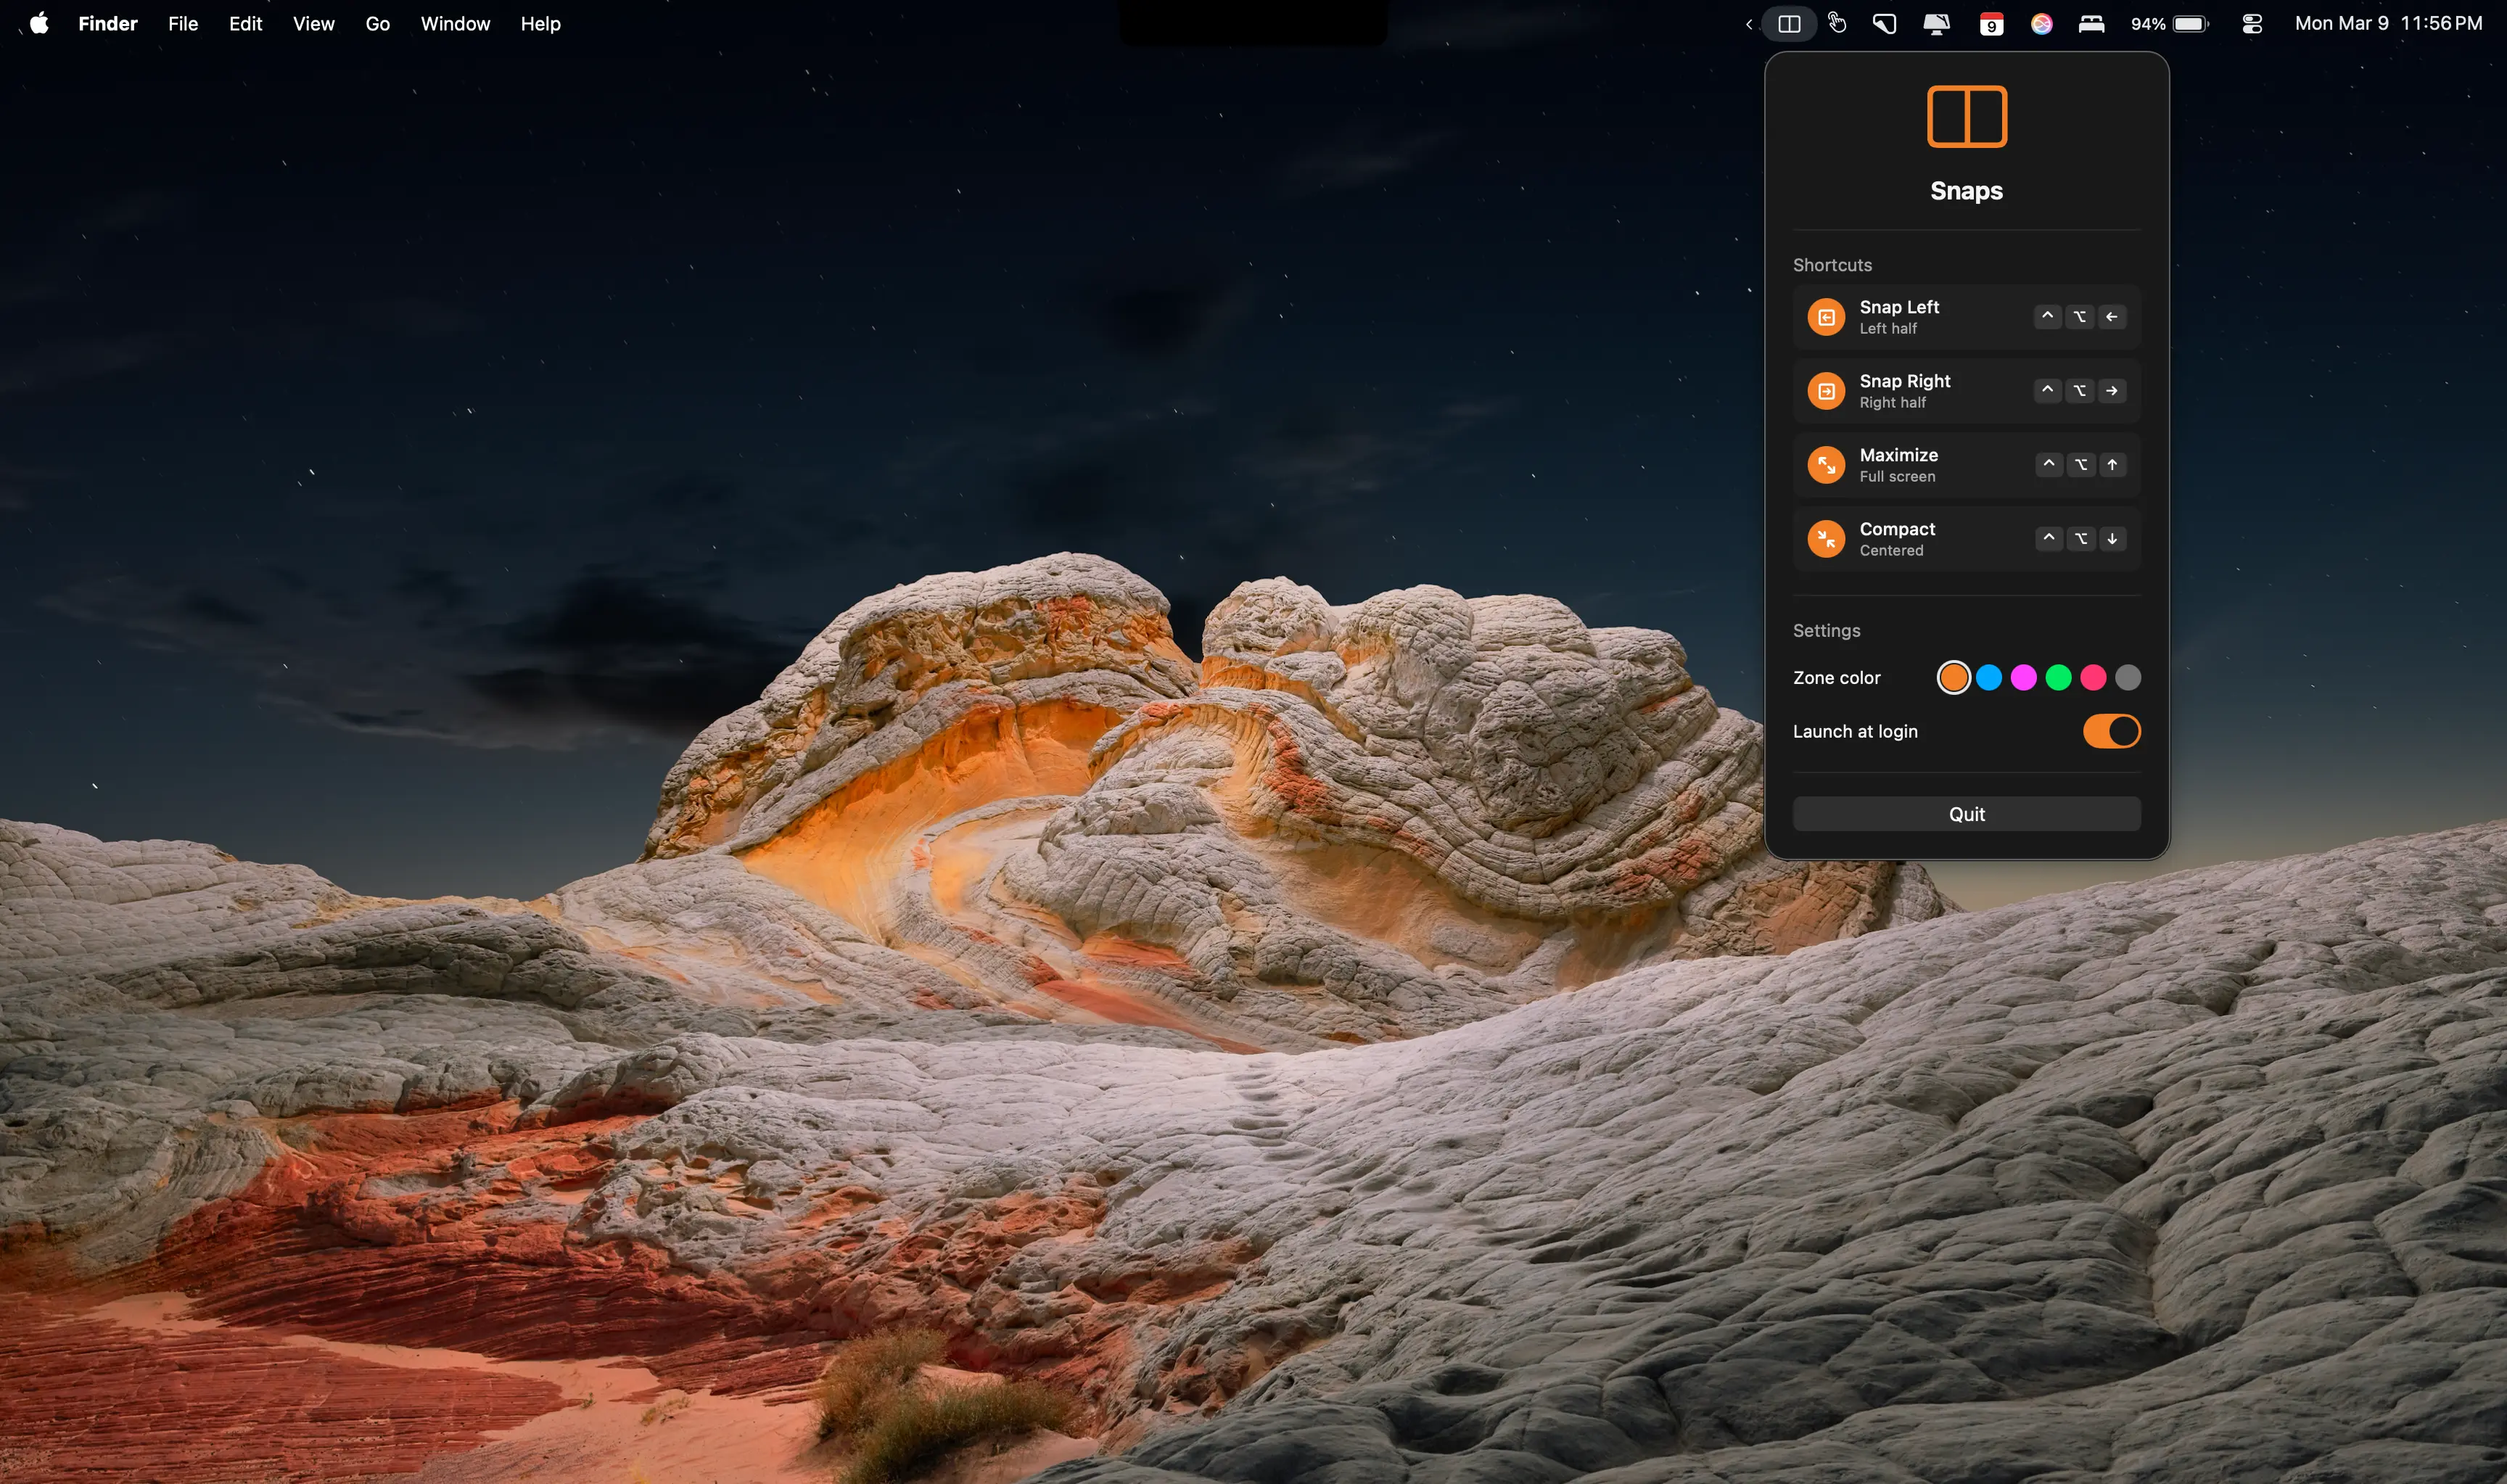
Task: Click the battery status icon
Action: point(2189,24)
